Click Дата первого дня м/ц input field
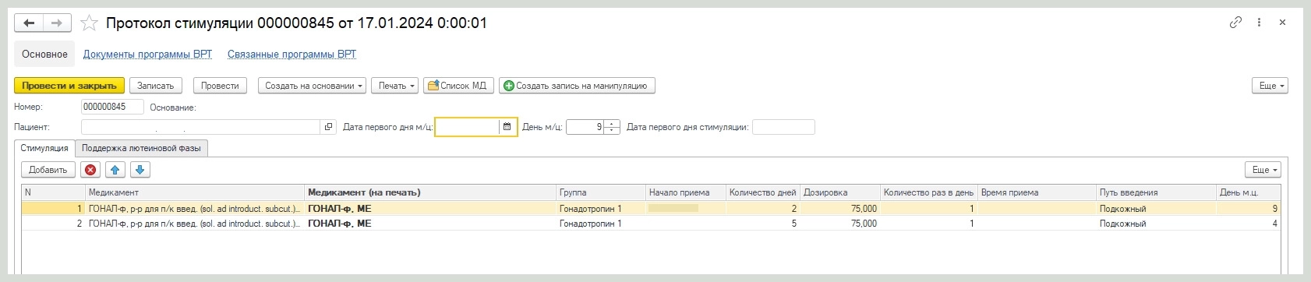 pyautogui.click(x=468, y=127)
